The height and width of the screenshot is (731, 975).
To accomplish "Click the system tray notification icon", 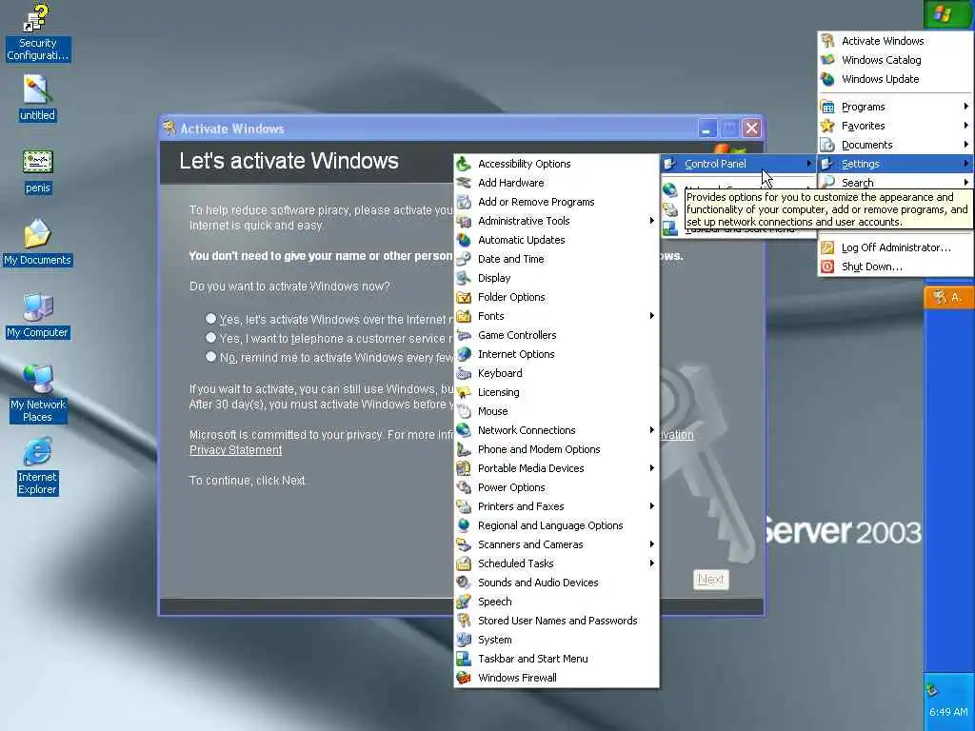I will pyautogui.click(x=931, y=689).
